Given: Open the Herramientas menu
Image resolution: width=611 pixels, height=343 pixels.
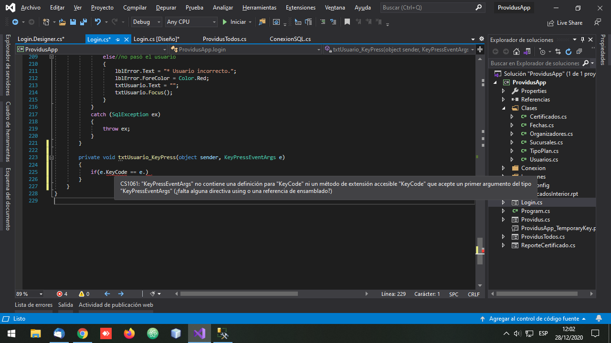Looking at the screenshot, I should pos(259,8).
